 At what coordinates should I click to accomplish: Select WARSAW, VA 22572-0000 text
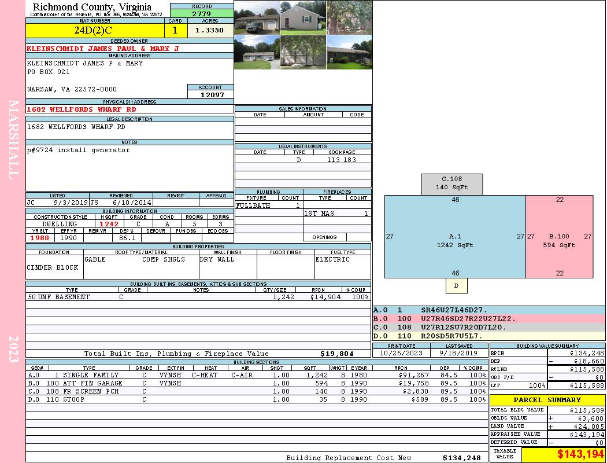coord(72,89)
